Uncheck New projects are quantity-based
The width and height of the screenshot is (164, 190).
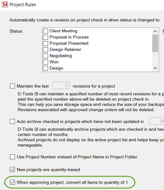coord(12,170)
